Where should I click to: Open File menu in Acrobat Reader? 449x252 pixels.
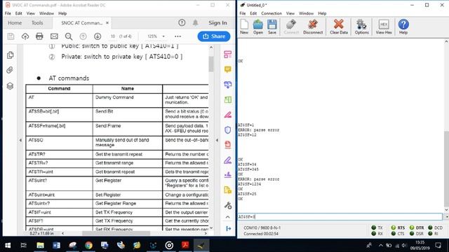pyautogui.click(x=8, y=13)
